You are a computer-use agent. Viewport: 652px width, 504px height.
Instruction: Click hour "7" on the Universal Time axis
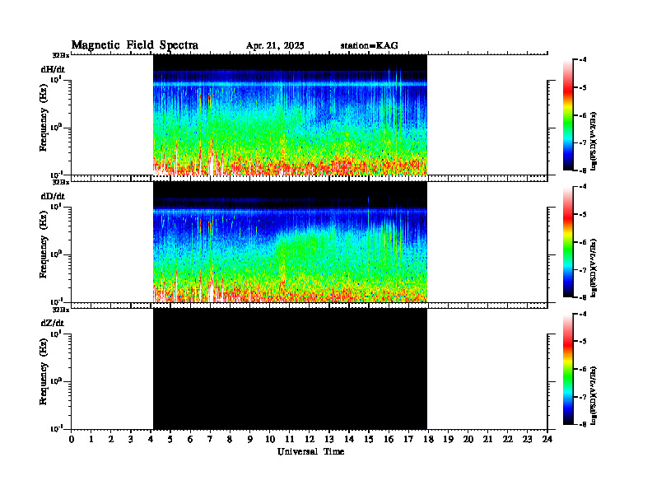[x=211, y=440]
